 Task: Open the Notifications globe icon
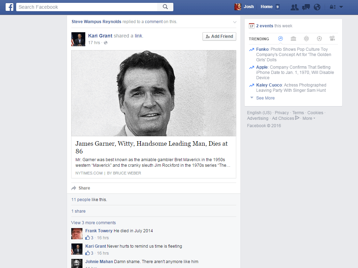point(317,7)
